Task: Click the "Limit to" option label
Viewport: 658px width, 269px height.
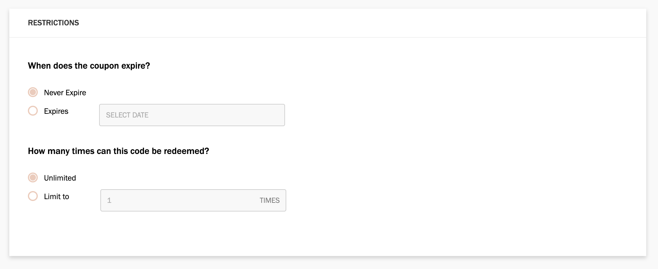Action: 56,196
